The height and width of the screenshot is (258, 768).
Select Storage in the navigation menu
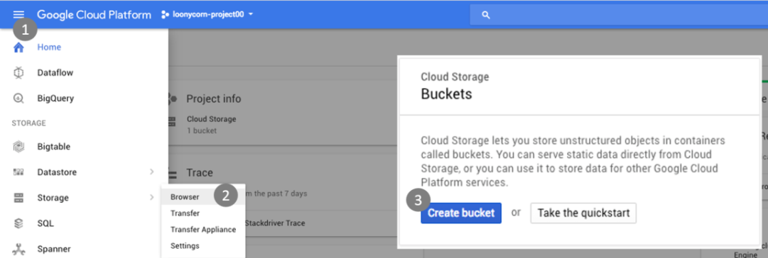[x=53, y=198]
